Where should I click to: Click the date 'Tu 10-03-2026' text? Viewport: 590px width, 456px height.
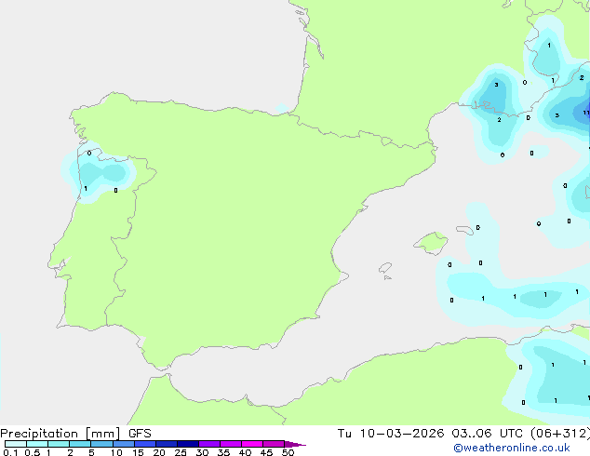(x=391, y=434)
